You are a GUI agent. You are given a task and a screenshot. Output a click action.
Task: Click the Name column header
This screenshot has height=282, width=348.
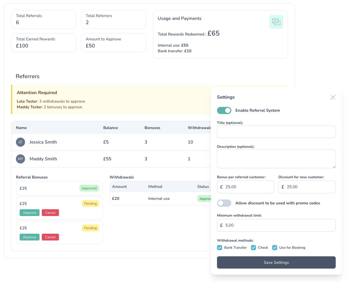(21, 128)
